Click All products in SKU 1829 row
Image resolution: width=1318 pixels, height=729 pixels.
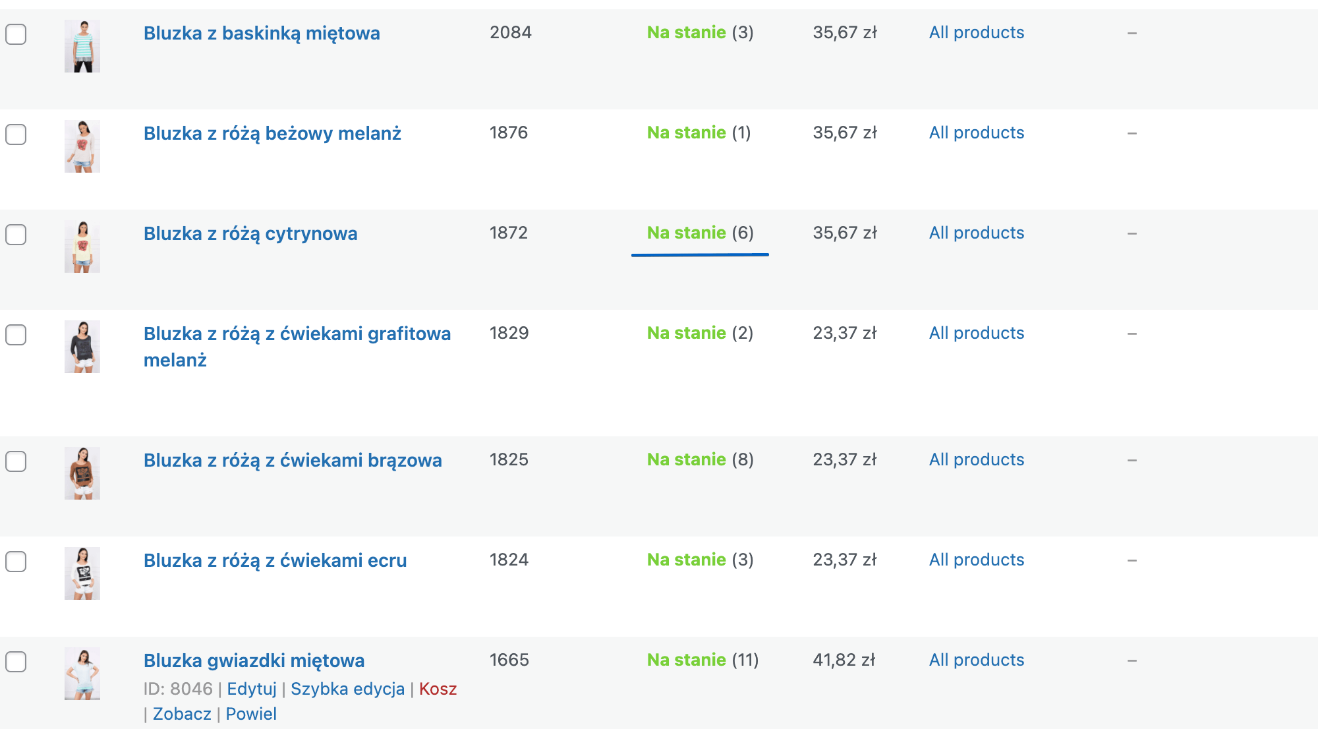point(977,333)
